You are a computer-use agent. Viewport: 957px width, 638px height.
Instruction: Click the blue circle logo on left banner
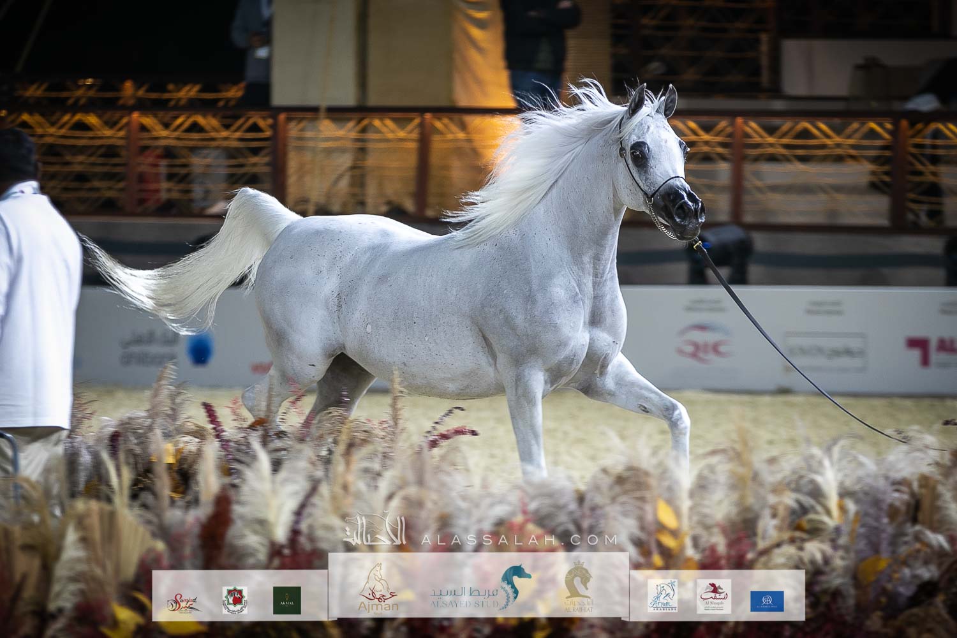(199, 348)
